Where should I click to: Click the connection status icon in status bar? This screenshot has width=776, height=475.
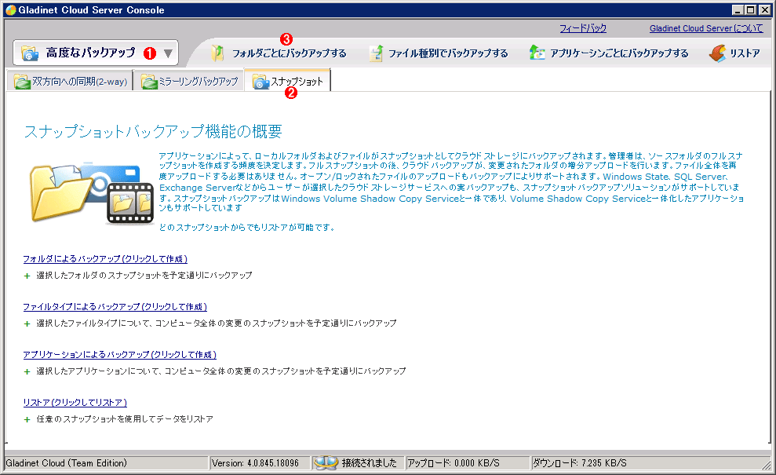coord(326,462)
